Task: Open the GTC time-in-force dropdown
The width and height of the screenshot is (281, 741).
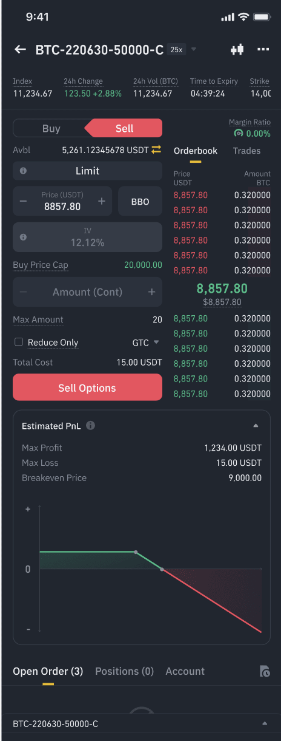Action: click(x=146, y=343)
